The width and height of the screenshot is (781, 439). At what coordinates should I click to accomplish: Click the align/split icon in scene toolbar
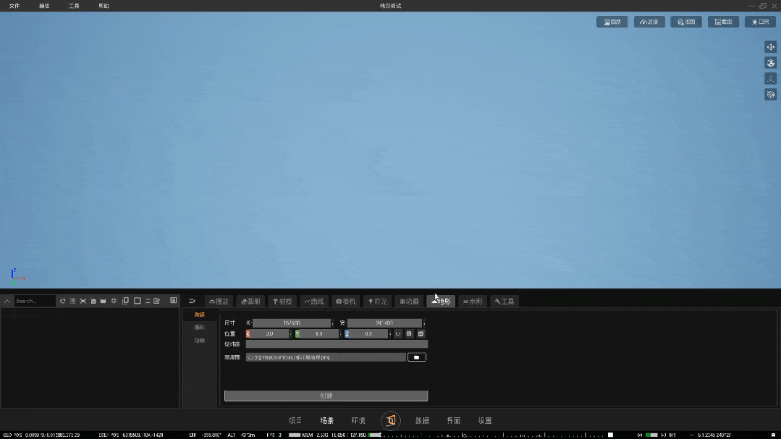(114, 301)
